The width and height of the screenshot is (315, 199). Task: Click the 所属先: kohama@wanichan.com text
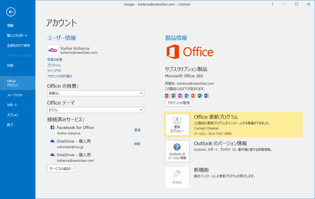189,84
